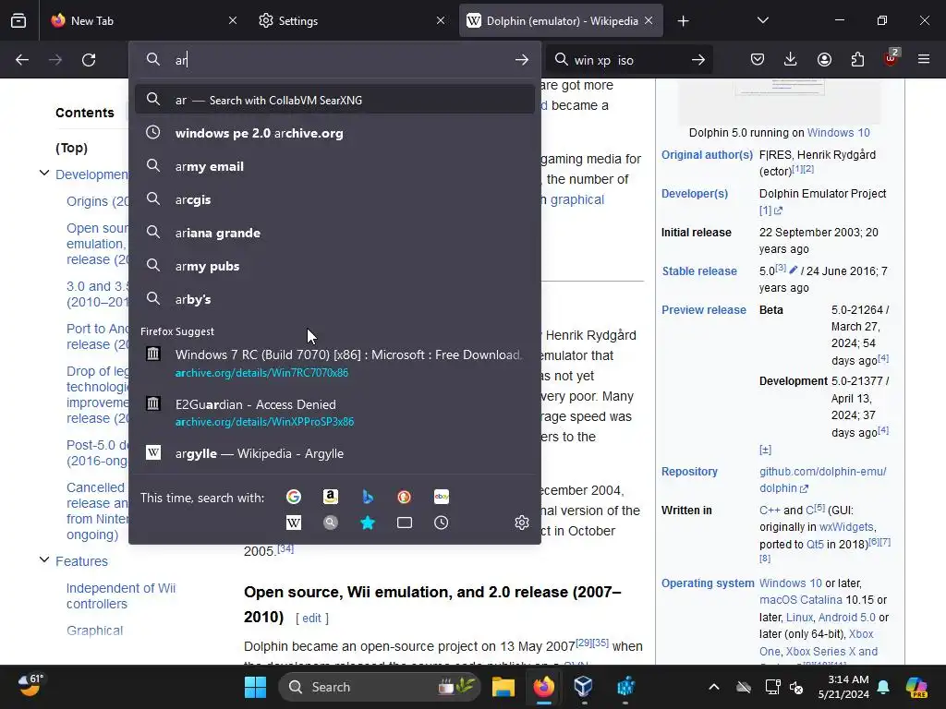This screenshot has height=709, width=946.
Task: Select the 'army pubs' suggestion
Action: 334,266
